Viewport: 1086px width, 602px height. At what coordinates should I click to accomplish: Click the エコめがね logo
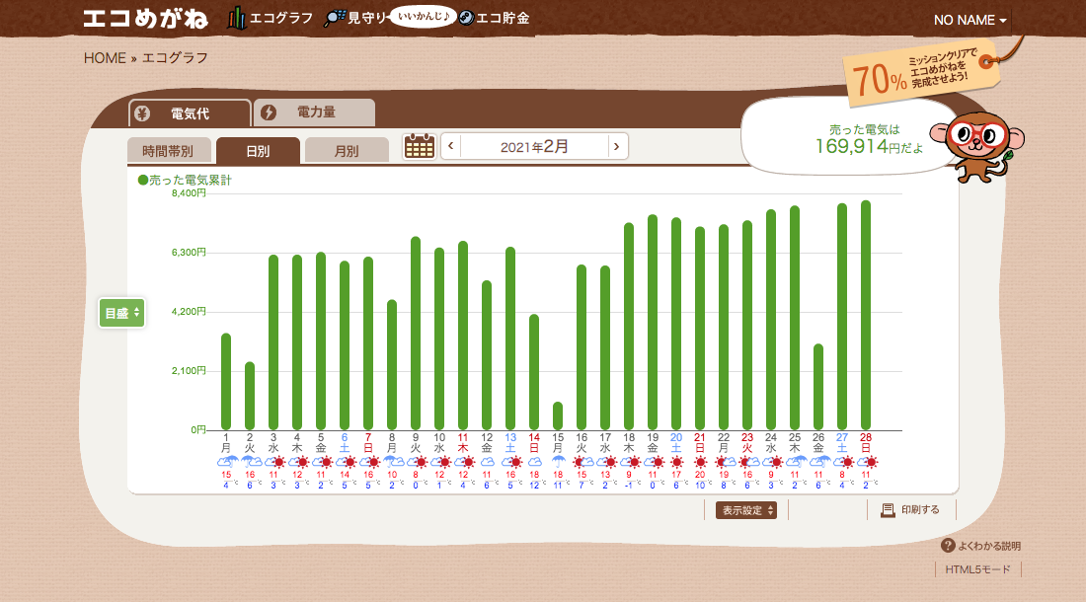pyautogui.click(x=145, y=18)
